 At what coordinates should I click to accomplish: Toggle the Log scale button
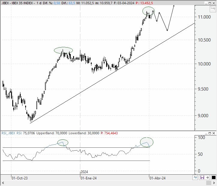point(213,9)
